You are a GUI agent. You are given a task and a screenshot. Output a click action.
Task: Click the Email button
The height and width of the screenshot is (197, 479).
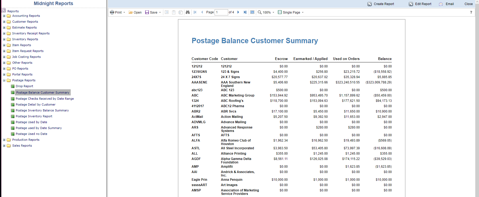pos(446,4)
